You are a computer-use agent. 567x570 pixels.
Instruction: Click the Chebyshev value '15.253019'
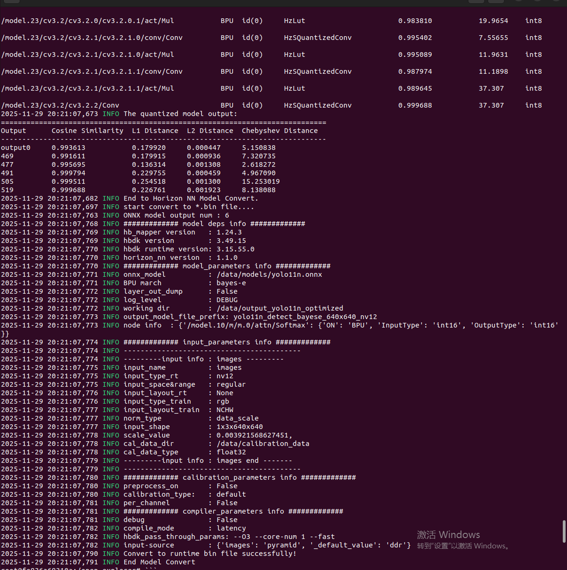(x=261, y=181)
